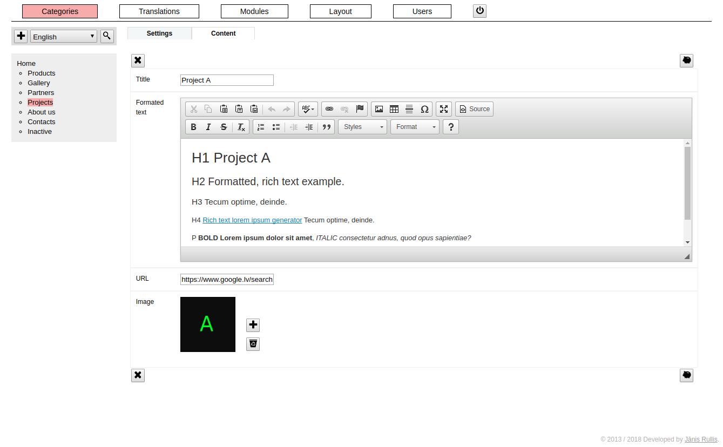Image resolution: width=723 pixels, height=447 pixels.
Task: Select Gallery in the category tree
Action: (x=39, y=83)
